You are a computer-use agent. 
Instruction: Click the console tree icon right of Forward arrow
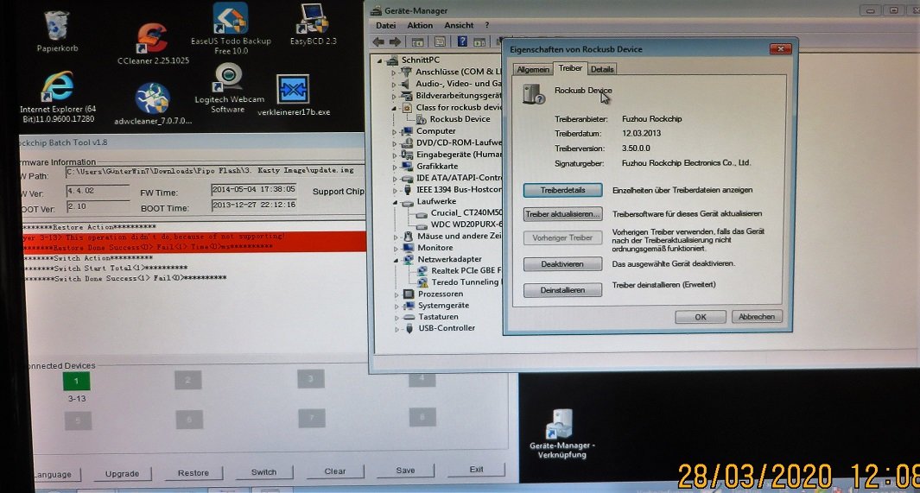[417, 41]
